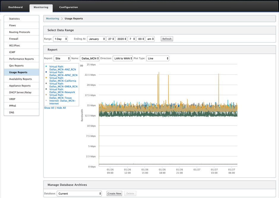Toggle Dallas_MCN-EMEA_RCN virtual path series
This screenshot has height=198, width=279.
(x=63, y=85)
